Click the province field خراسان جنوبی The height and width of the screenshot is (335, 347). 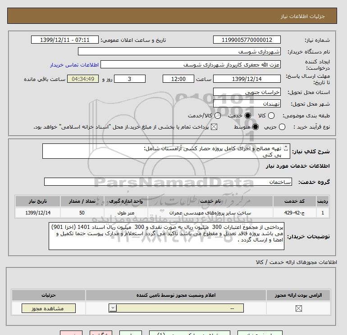click(x=247, y=92)
